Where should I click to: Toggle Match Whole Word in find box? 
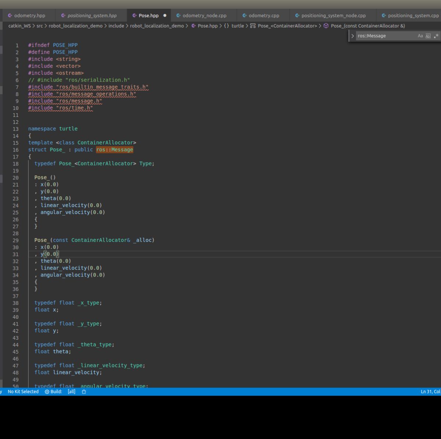tap(428, 36)
